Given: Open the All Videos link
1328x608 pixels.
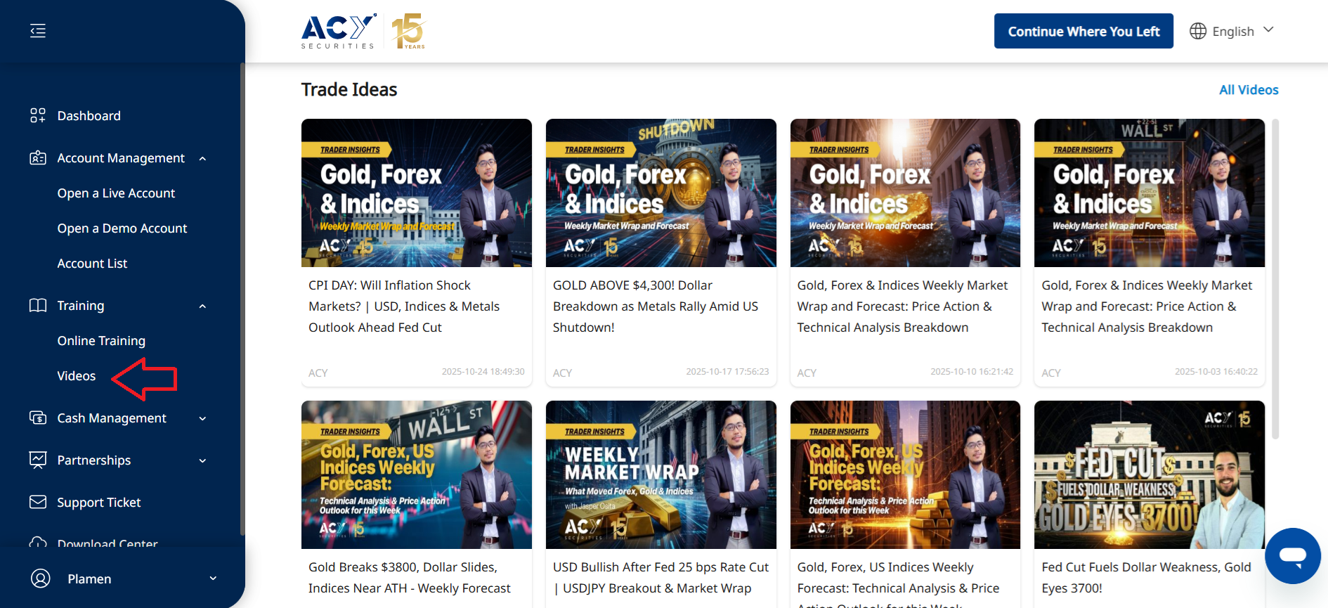Looking at the screenshot, I should (1249, 89).
